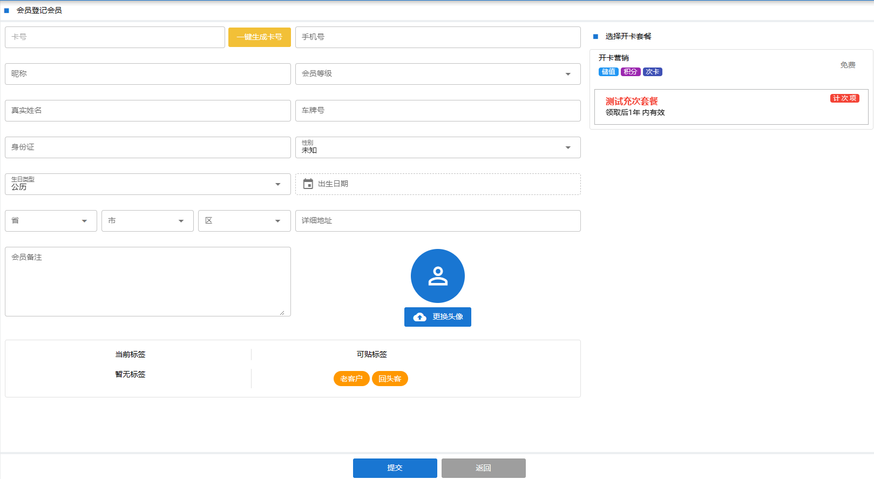
Task: Expand the 区 district dropdown
Action: point(245,221)
